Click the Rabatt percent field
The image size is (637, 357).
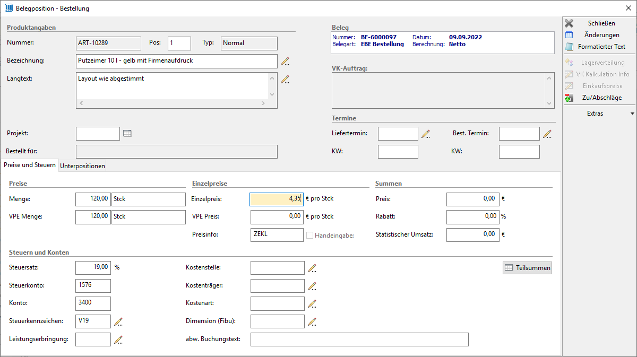coord(473,217)
